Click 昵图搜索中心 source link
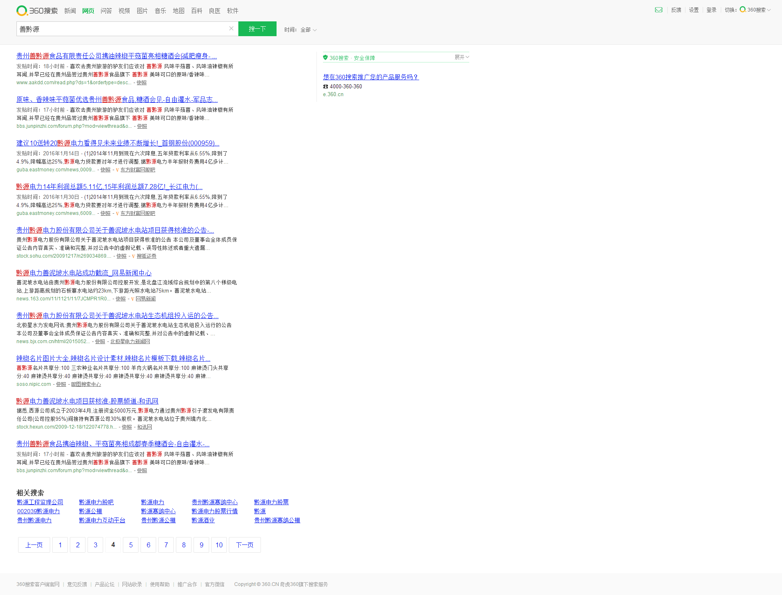This screenshot has width=782, height=595. [86, 384]
